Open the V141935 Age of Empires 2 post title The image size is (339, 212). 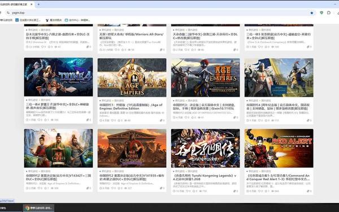(132, 178)
